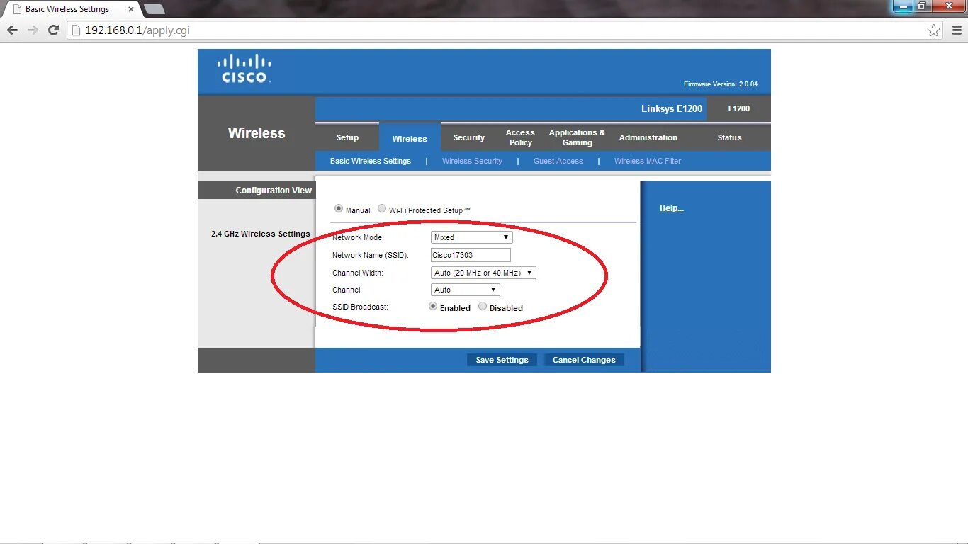Click the Network Name (SSID) input field
This screenshot has width=968, height=544.
coord(471,255)
